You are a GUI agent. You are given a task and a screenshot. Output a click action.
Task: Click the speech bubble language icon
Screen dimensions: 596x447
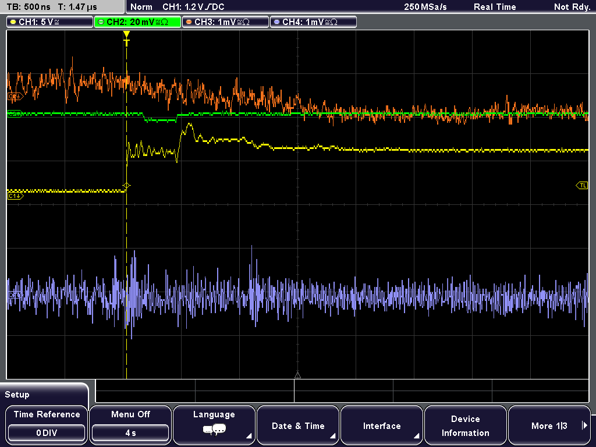pos(214,430)
